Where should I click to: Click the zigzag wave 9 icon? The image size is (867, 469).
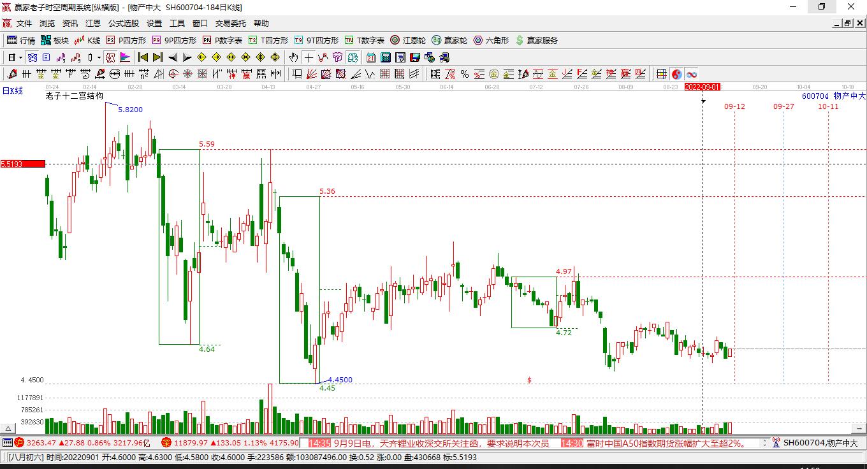pyautogui.click(x=75, y=57)
